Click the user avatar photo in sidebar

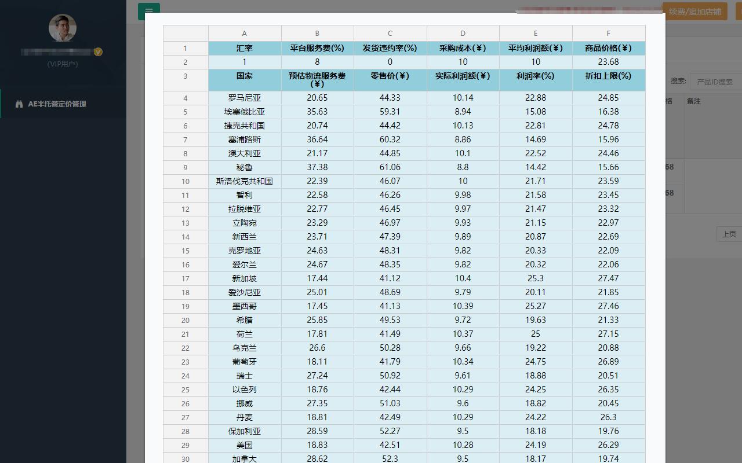(62, 28)
